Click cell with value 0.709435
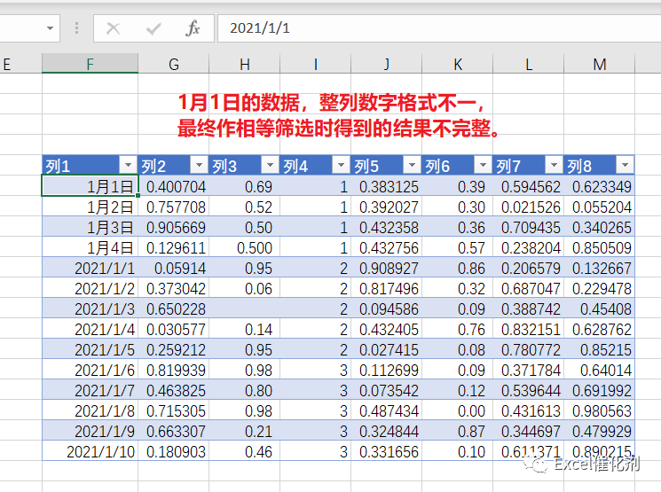The image size is (661, 492). (528, 227)
